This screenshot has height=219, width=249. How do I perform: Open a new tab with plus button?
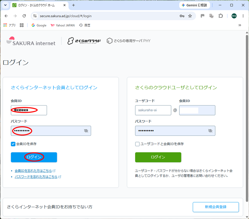pos(73,5)
